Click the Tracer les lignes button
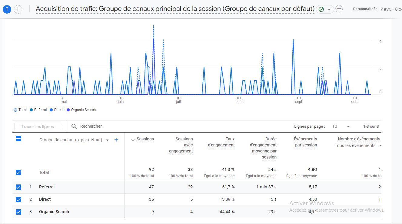This screenshot has height=224, width=402. (x=38, y=126)
